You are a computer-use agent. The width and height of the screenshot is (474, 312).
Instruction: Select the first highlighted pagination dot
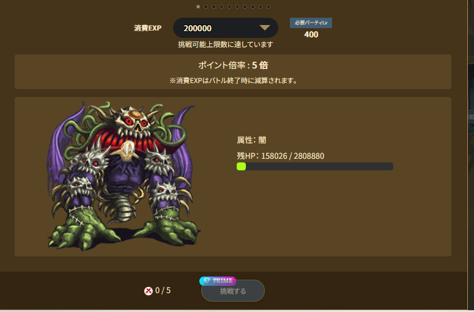[198, 7]
